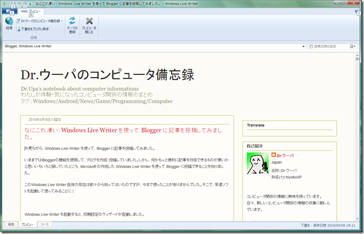
Task: Select the Web プレビュー ribbon tab
Action: [x=31, y=11]
